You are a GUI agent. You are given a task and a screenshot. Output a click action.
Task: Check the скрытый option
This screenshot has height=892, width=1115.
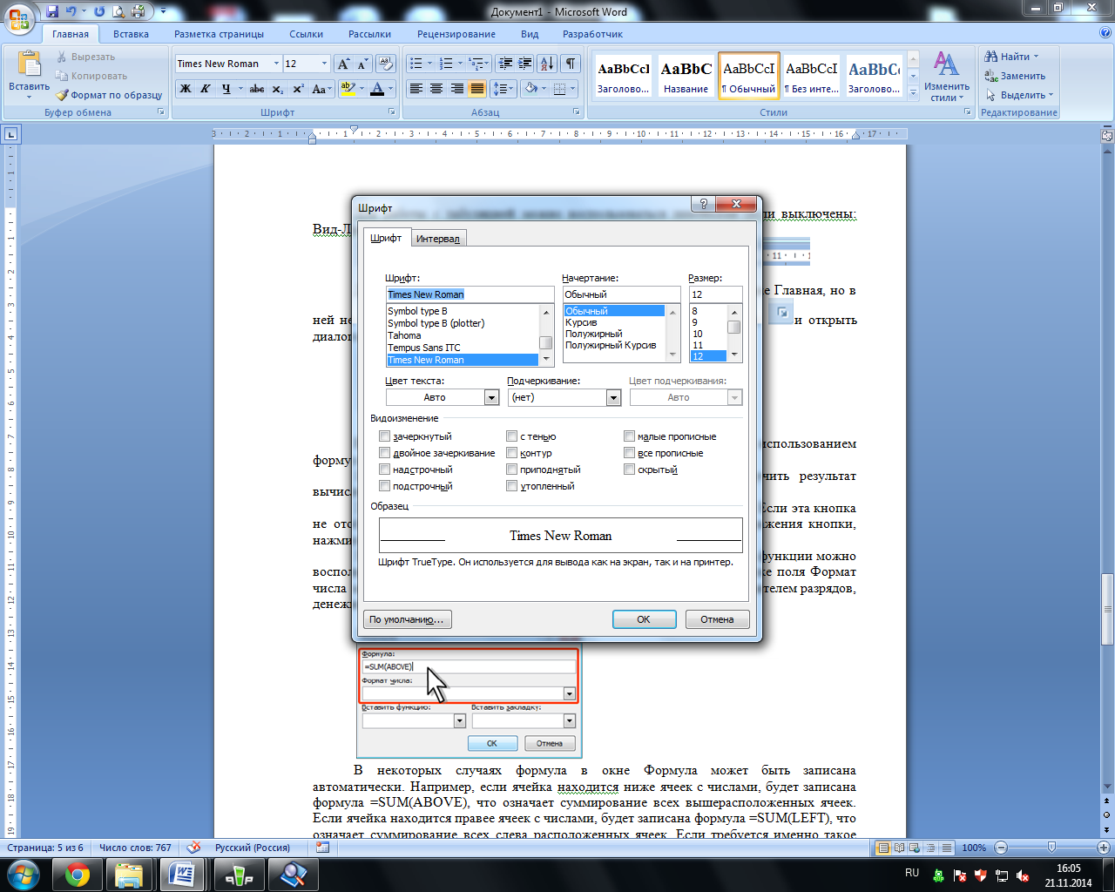629,470
